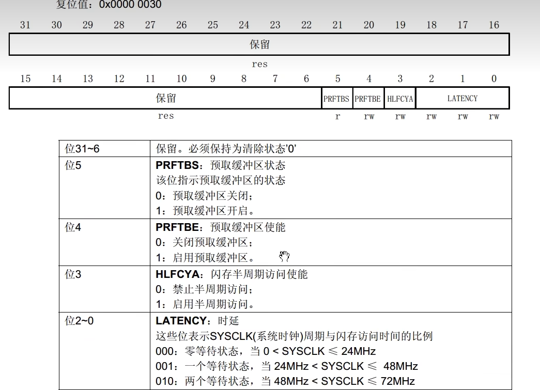540x390 pixels.
Task: Click the 'res' label under lower 保留
Action: pos(166,116)
